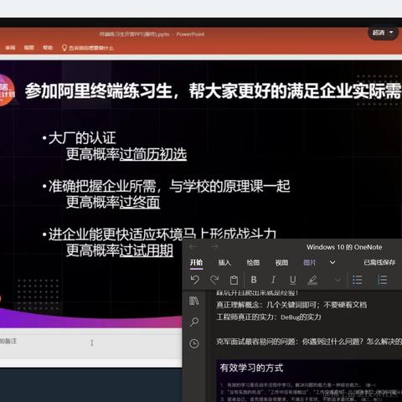Click the slide title 参加阿里终端练习生
402x402 pixels.
point(98,90)
